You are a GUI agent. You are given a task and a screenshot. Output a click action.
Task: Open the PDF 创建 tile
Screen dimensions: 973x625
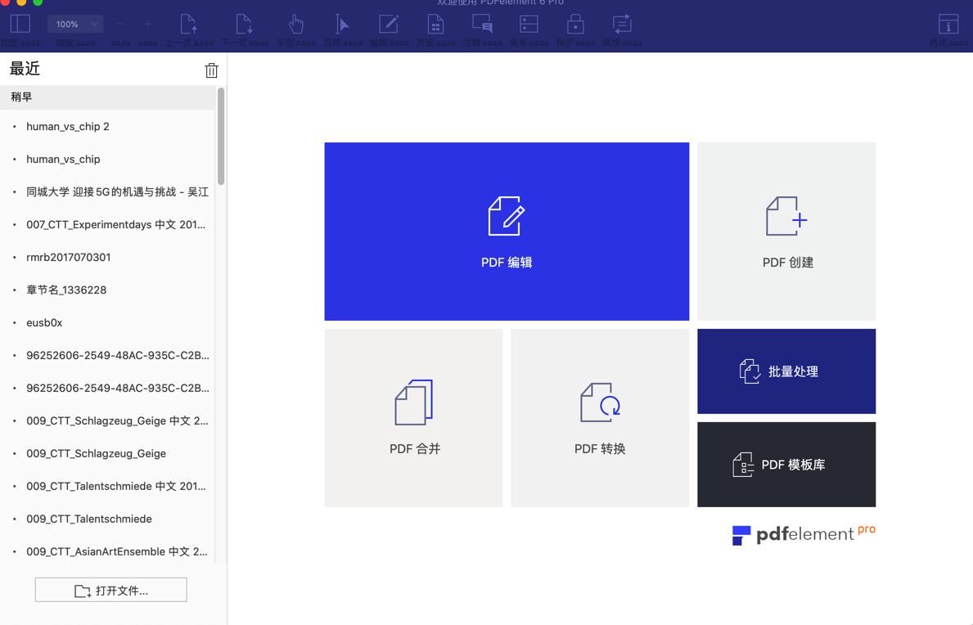point(786,232)
